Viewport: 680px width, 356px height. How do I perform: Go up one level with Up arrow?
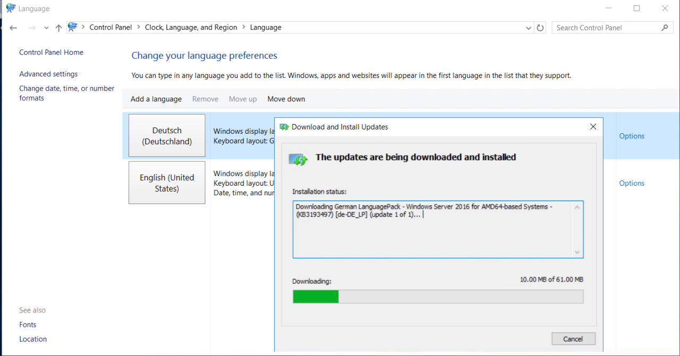tap(58, 28)
